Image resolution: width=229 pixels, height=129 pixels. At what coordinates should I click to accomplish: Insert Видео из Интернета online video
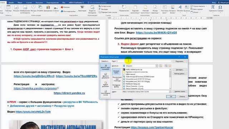(92, 9)
